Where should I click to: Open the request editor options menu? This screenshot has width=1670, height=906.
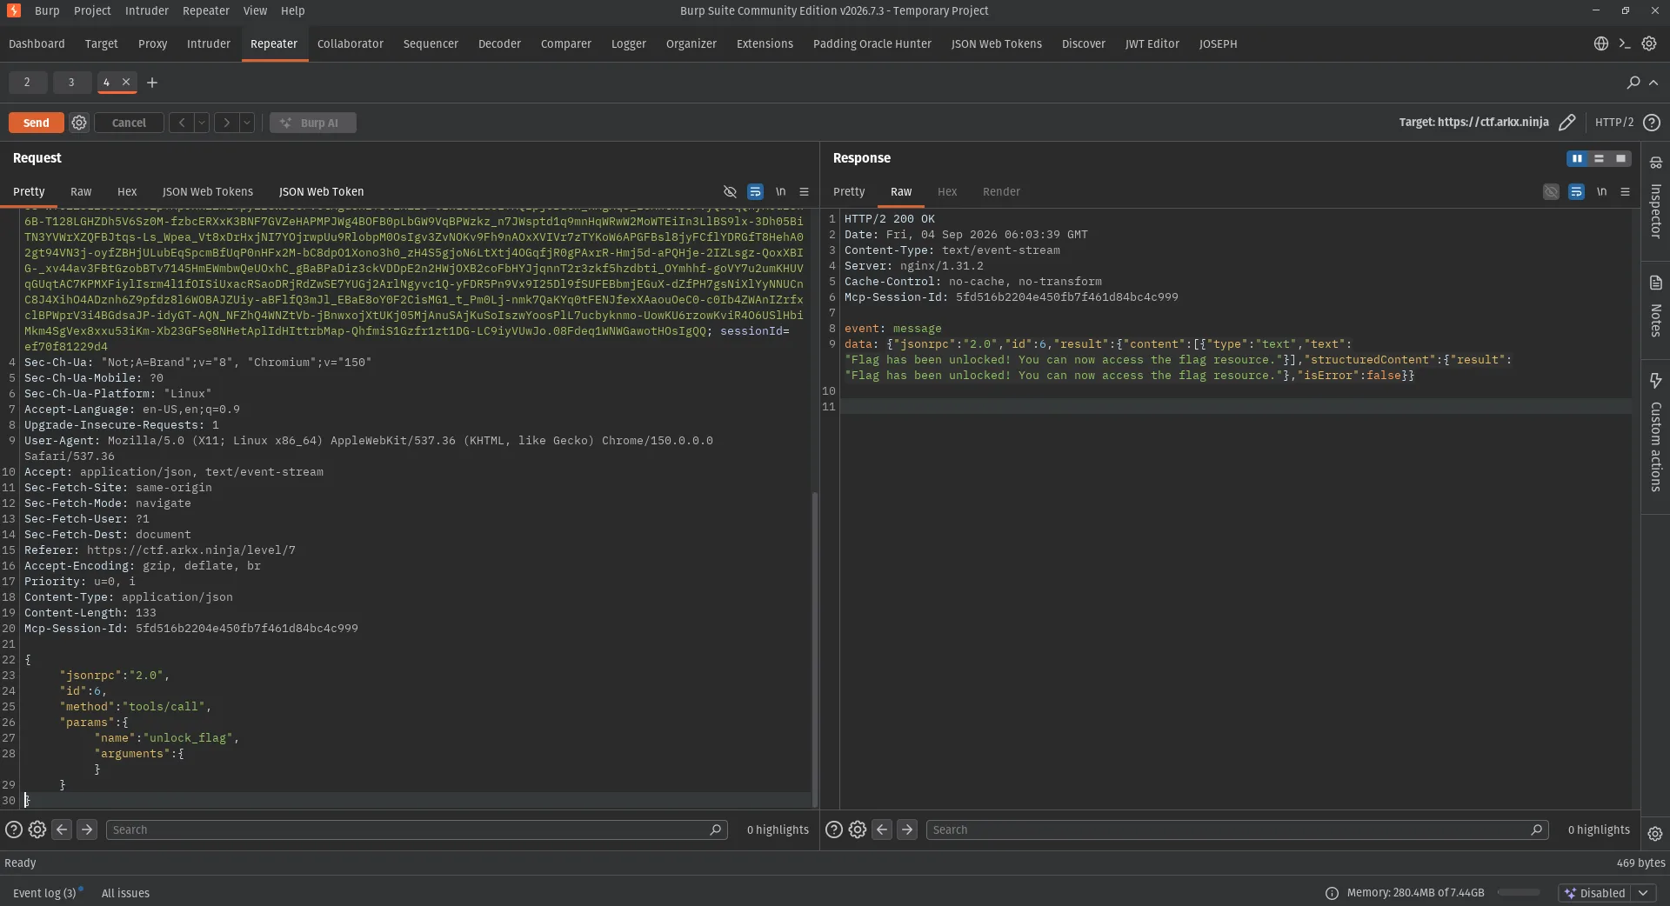804,191
